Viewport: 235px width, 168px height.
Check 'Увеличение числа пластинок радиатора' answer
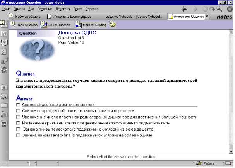point(18,117)
